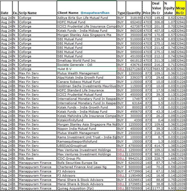This screenshot has width=187, height=191.
Task: Click quantity 1190490 F3 Advisors cell
Action: tap(134, 176)
